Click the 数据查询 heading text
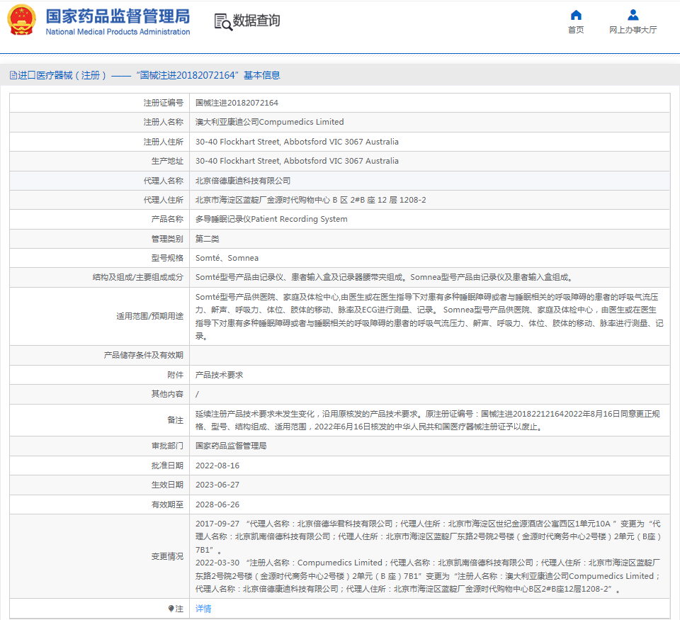Screen dimensions: 680x620 [256, 21]
